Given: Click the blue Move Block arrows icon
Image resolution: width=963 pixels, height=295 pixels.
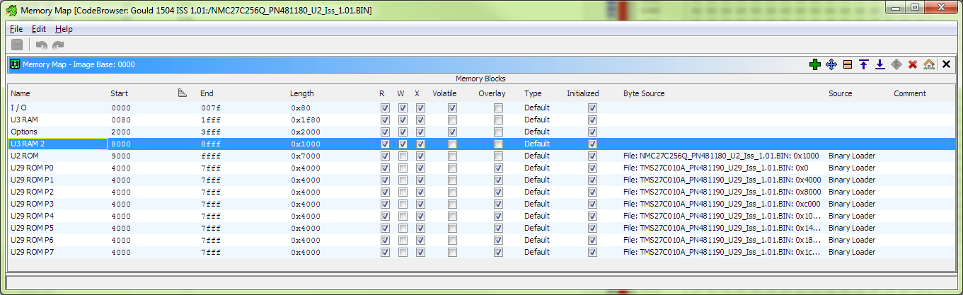Looking at the screenshot, I should click(831, 64).
